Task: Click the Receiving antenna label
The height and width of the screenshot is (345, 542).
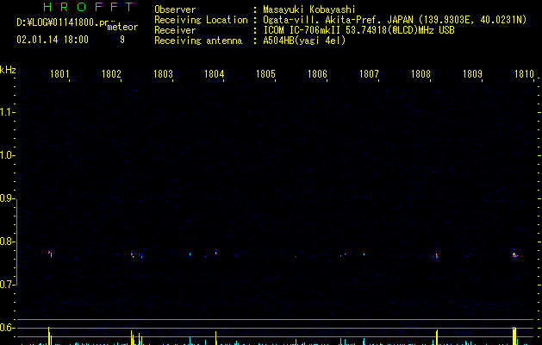Action: pos(198,41)
